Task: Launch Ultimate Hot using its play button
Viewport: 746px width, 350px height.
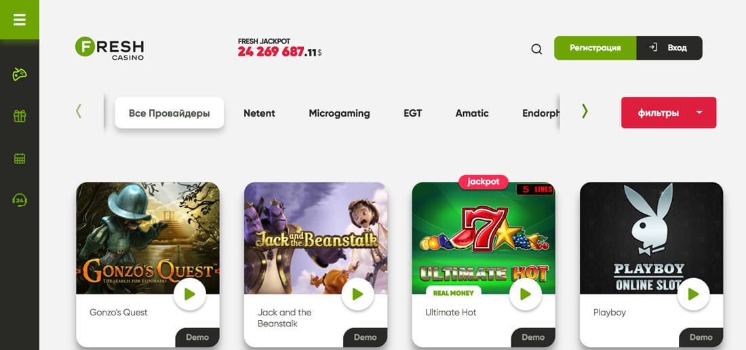Action: (525, 294)
